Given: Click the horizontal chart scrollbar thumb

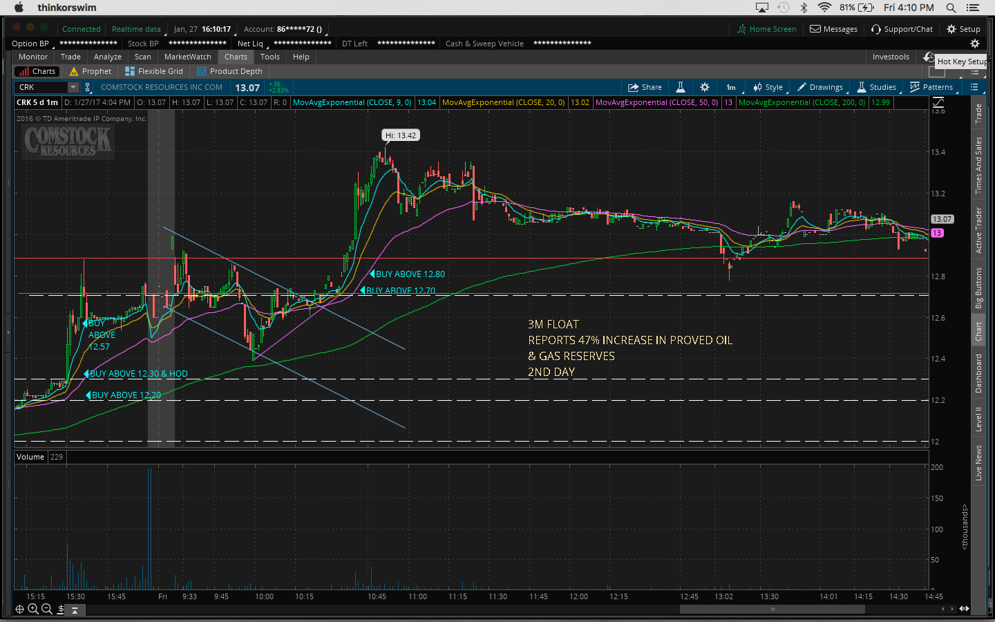Looking at the screenshot, I should [x=772, y=609].
